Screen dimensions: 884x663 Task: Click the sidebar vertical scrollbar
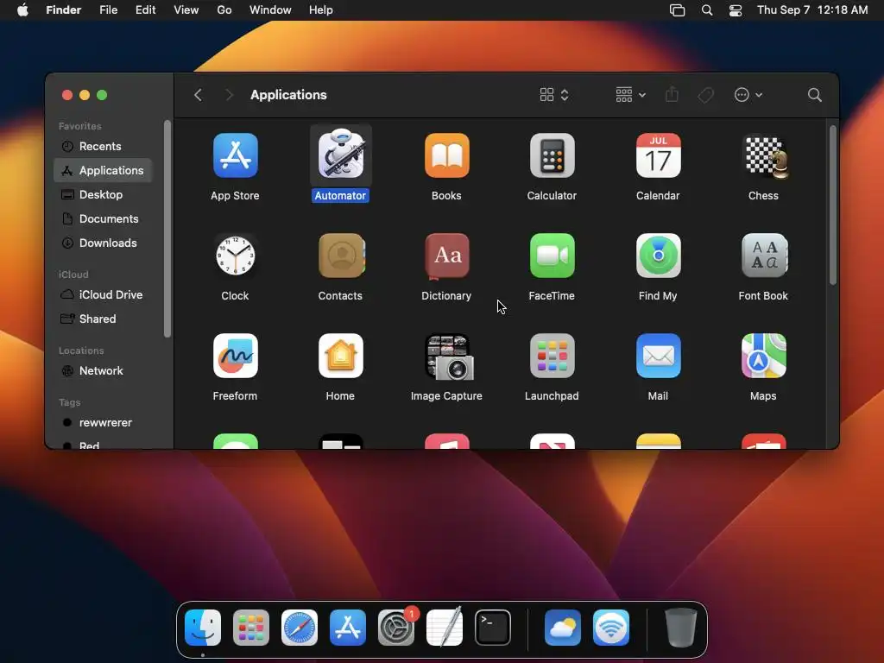(x=167, y=228)
